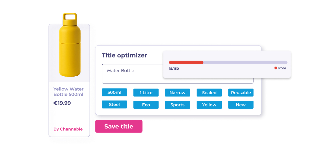This screenshot has width=315, height=157.
Task: Click the yellow water bottle product image
Action: 70,46
